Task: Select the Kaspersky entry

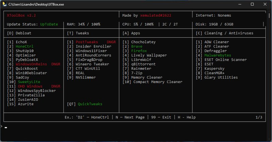Action: click(210, 68)
